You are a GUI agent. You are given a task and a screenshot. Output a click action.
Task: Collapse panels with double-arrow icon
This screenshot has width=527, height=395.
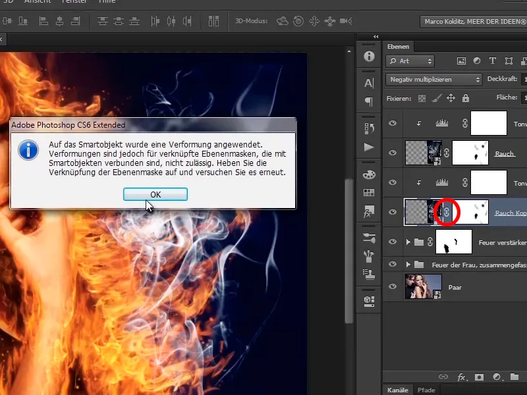coord(375,37)
